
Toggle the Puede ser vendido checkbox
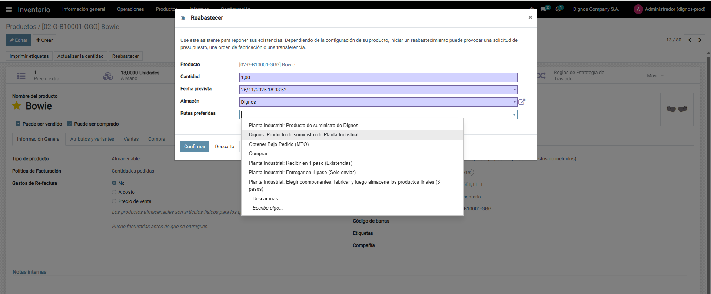(18, 124)
